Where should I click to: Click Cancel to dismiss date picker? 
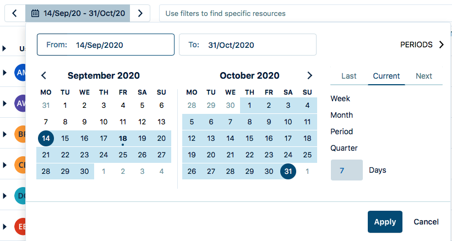coord(426,222)
